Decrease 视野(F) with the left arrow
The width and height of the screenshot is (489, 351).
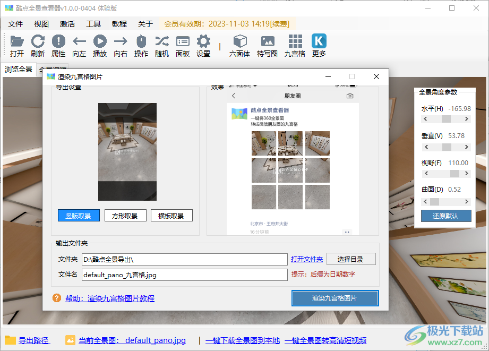point(426,174)
